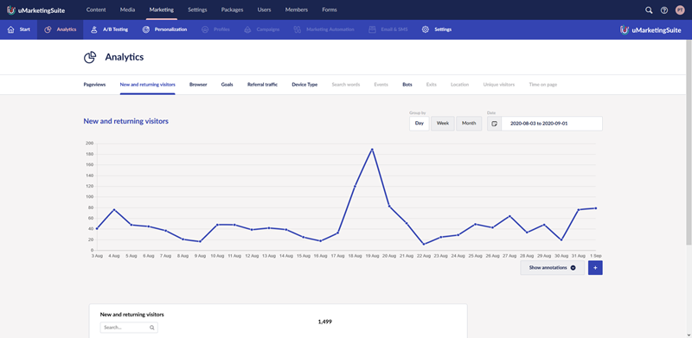This screenshot has width=692, height=338.
Task: Open the gear Settings in blue bar
Action: point(426,29)
